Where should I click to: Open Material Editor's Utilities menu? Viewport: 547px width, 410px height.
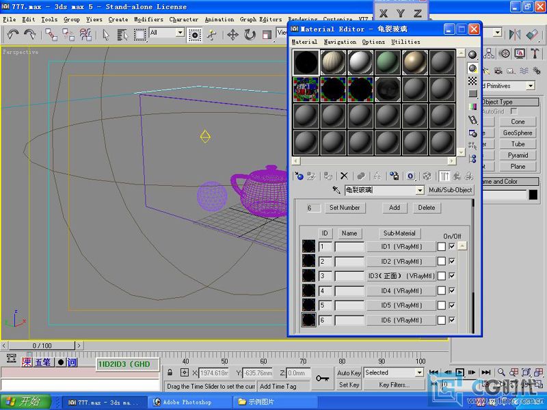coord(405,42)
